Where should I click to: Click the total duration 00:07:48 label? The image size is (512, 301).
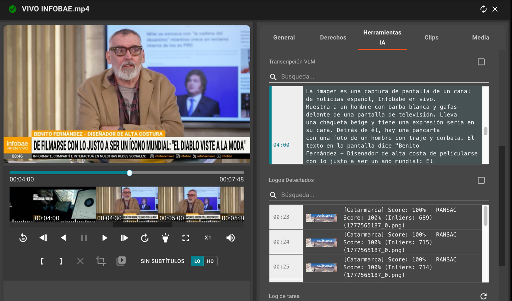coord(232,179)
